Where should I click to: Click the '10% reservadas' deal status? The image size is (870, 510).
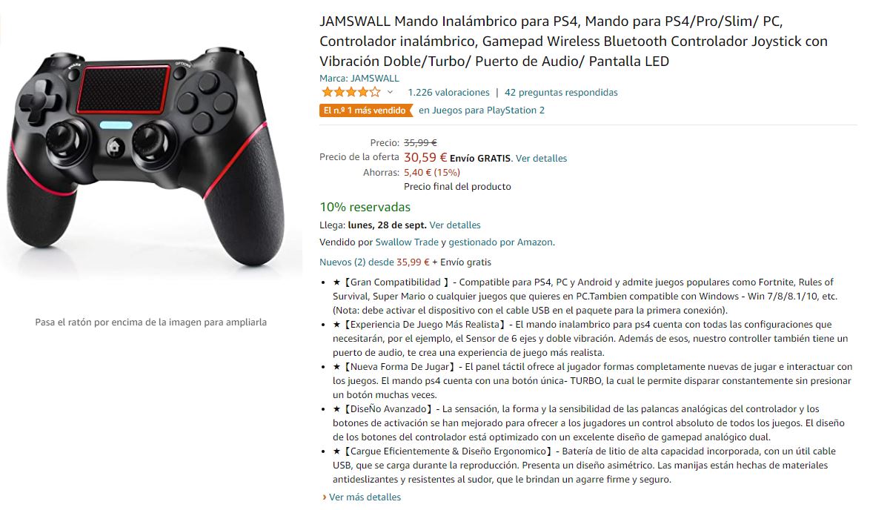tap(365, 207)
